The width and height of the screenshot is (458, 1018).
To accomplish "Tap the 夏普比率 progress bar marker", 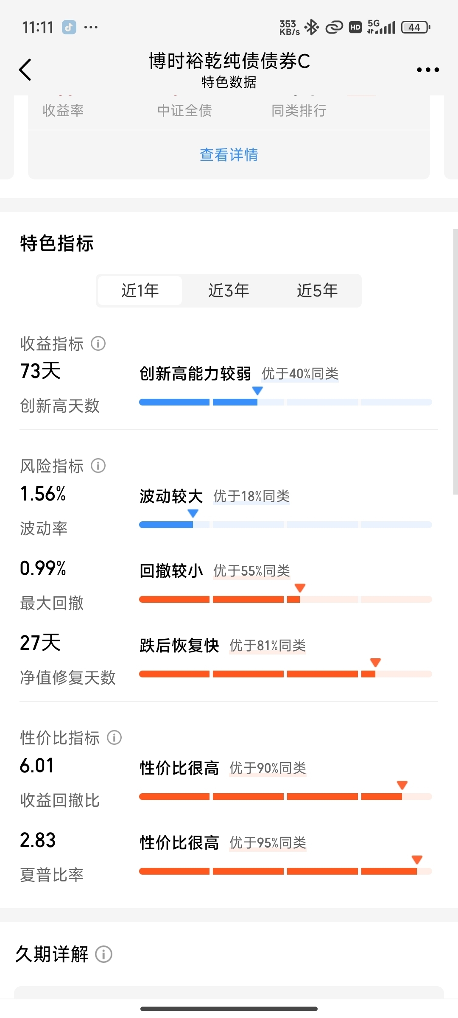I will (x=417, y=860).
